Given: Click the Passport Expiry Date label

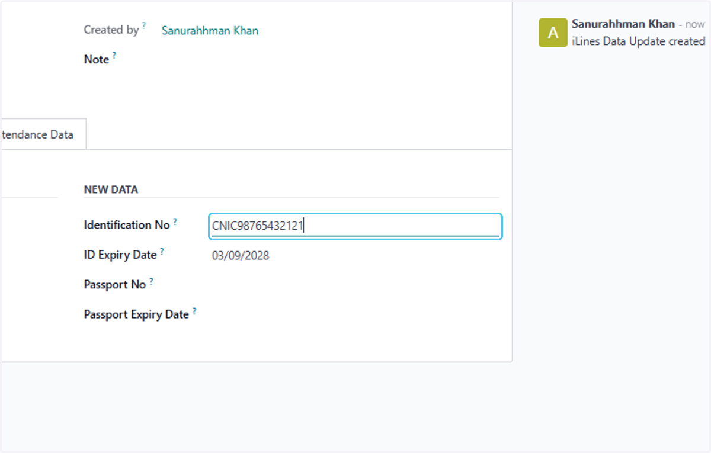Looking at the screenshot, I should [136, 314].
